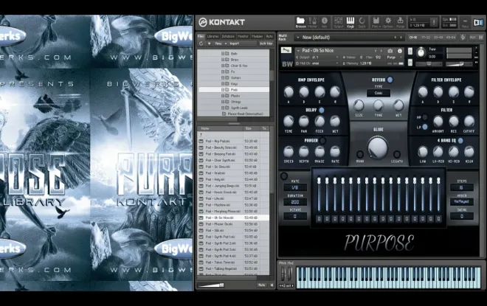The height and width of the screenshot is (306, 487).
Task: Click the AUX button in Multi Rack
Action: (x=473, y=38)
